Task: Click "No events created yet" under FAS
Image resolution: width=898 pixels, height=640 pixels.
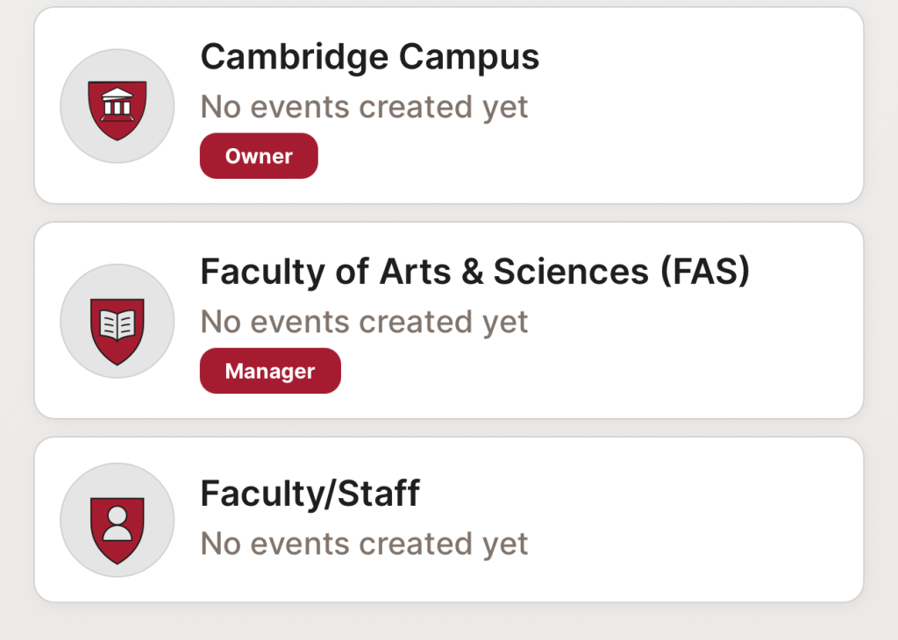Action: pos(364,322)
